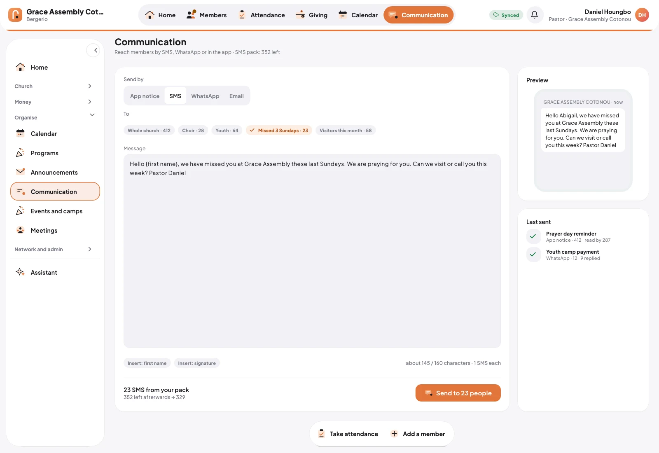The width and height of the screenshot is (659, 453).
Task: Click the Grace Assembly app logo icon
Action: (x=15, y=15)
